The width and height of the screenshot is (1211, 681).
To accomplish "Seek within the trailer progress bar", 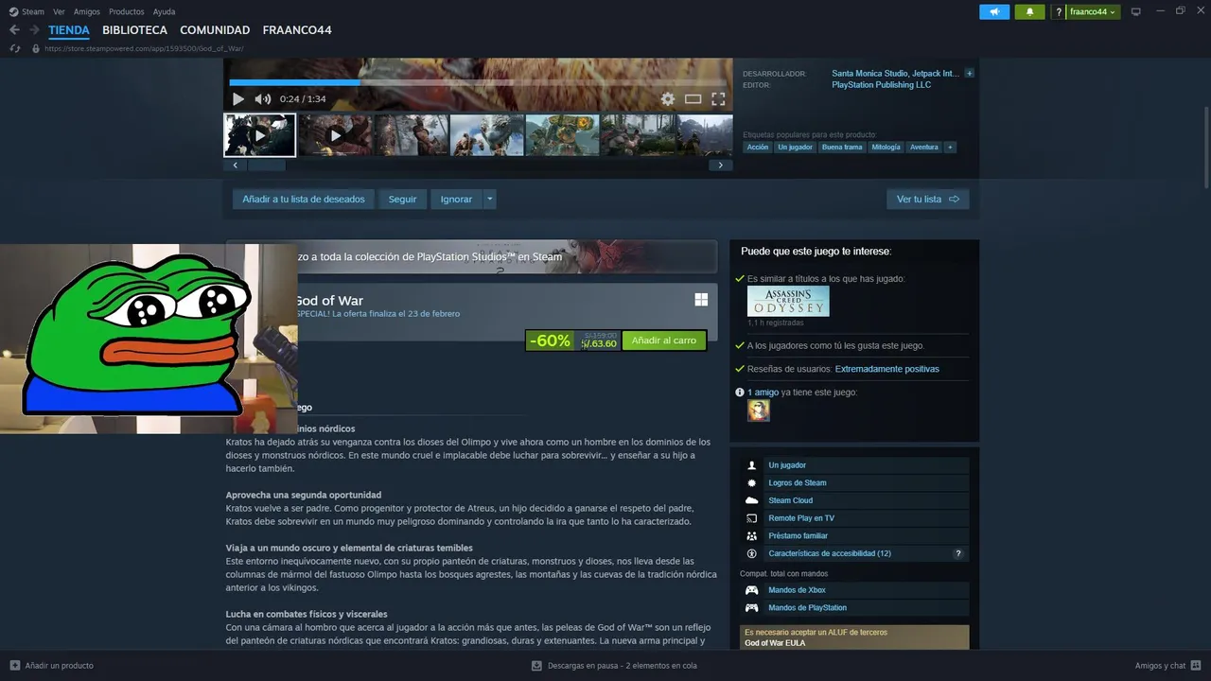I will point(478,82).
